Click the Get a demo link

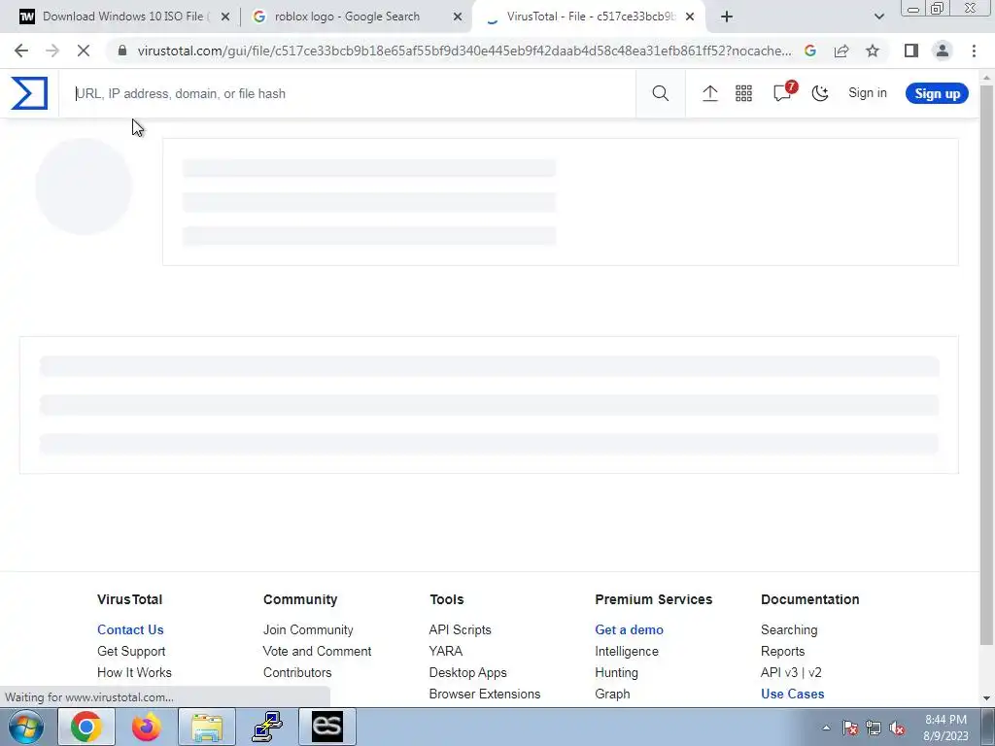point(629,629)
